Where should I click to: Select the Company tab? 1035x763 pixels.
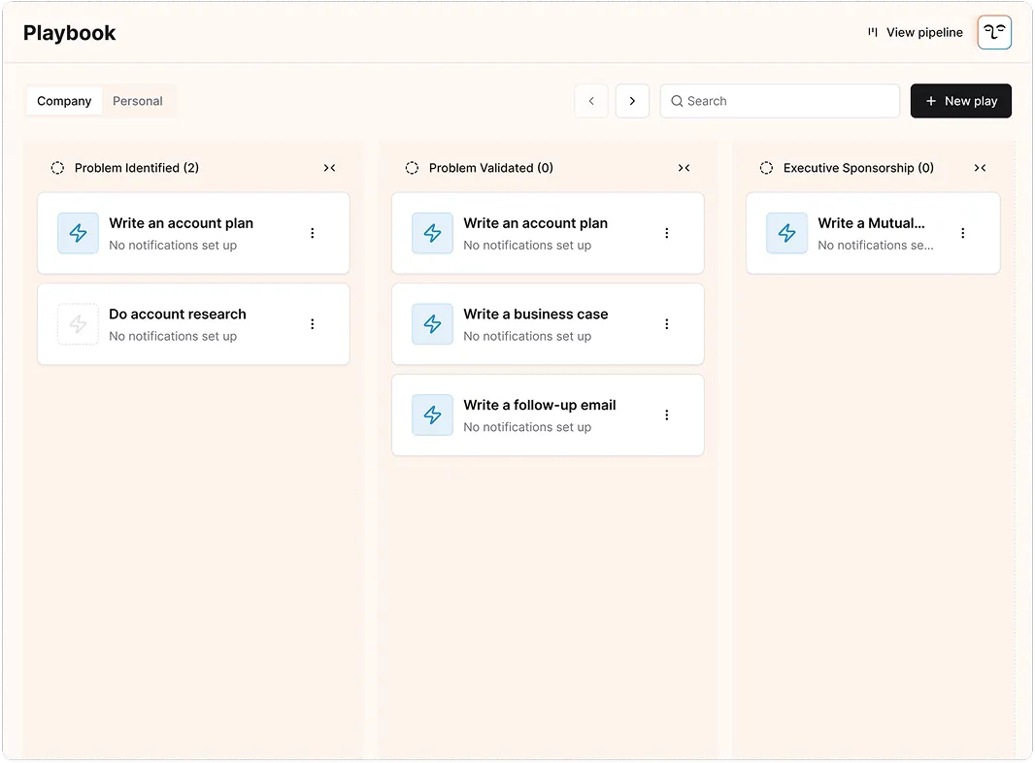point(64,100)
